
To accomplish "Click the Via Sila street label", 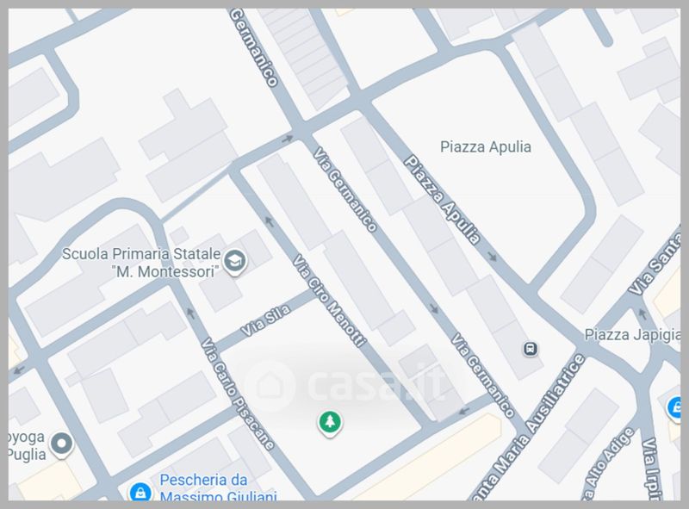I will [266, 320].
